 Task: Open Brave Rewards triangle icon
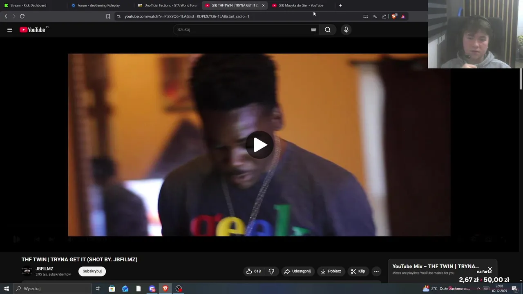point(403,16)
